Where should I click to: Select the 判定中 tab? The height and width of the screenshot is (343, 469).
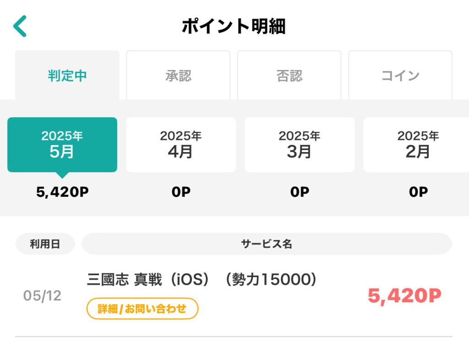(x=67, y=75)
